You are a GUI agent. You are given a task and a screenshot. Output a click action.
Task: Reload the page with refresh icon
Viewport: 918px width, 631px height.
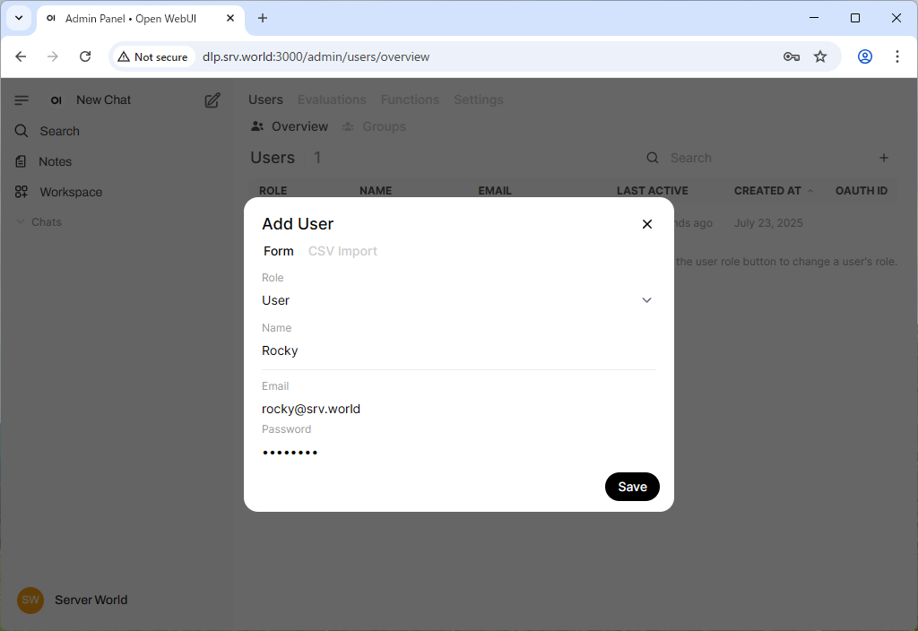click(x=85, y=56)
